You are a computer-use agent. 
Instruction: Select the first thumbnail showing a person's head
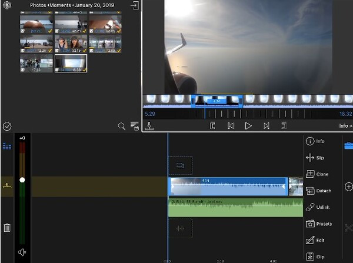(36, 24)
